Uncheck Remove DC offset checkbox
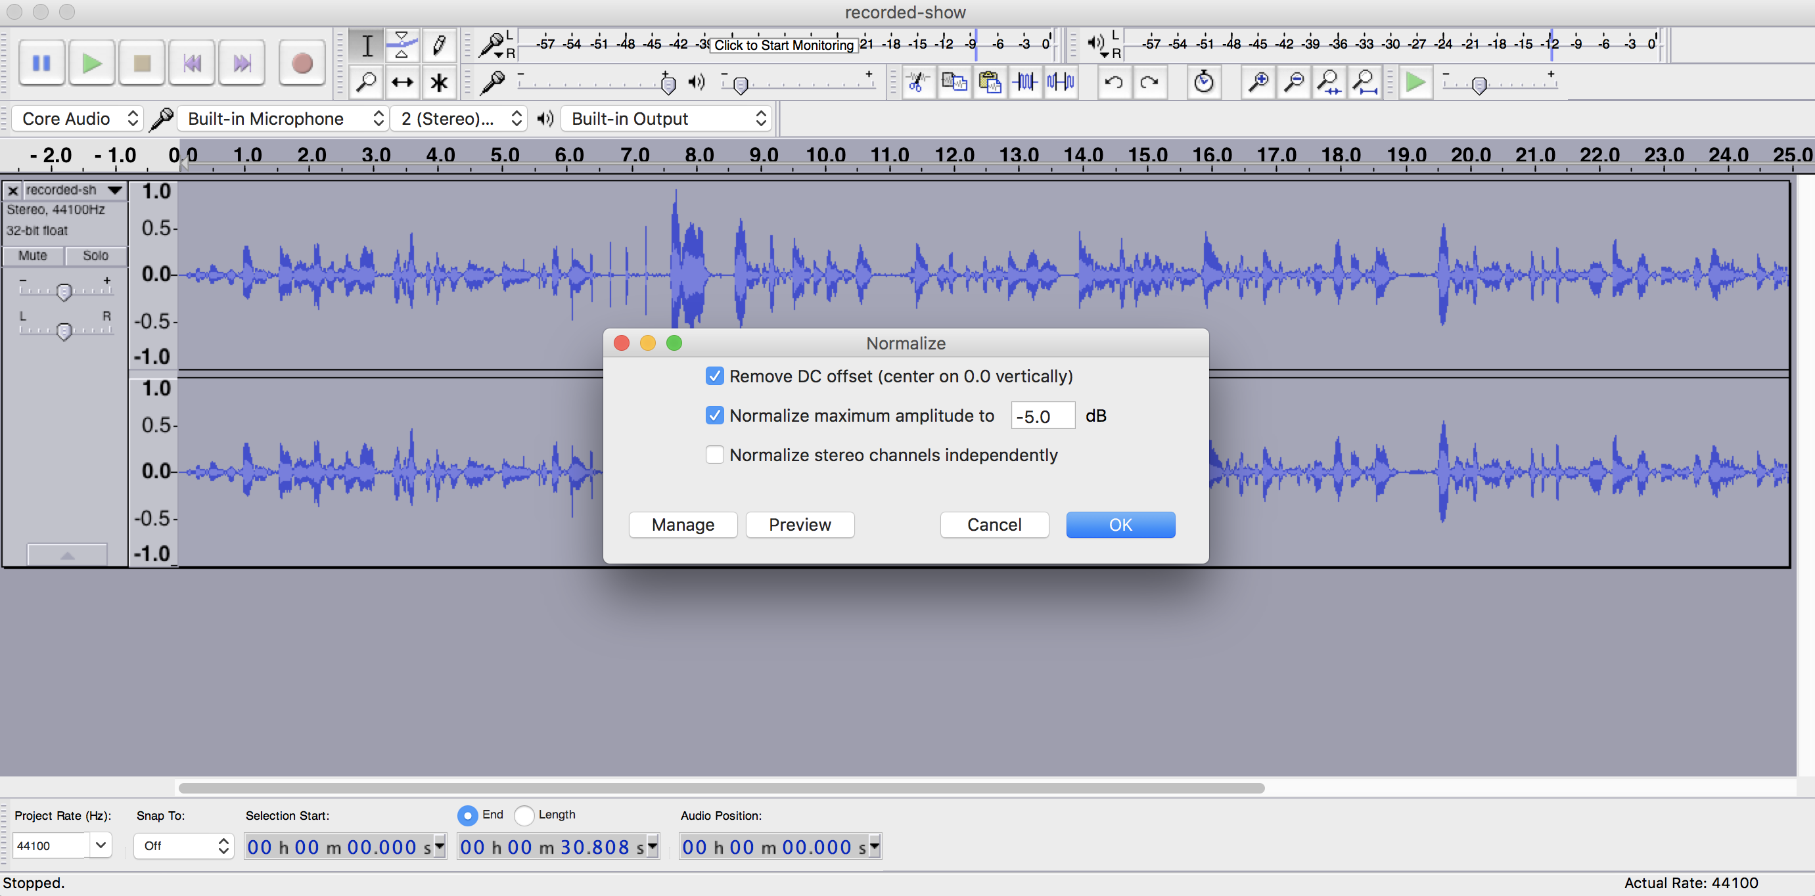 coord(714,376)
